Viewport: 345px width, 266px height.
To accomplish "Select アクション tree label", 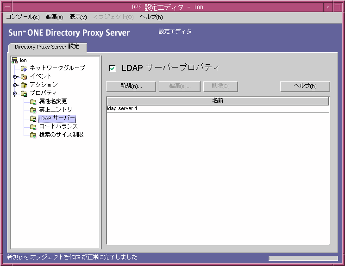I will [x=44, y=85].
